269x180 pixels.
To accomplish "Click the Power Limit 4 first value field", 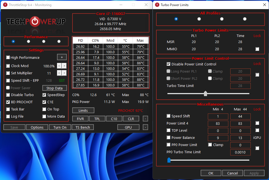I will click(218, 123).
